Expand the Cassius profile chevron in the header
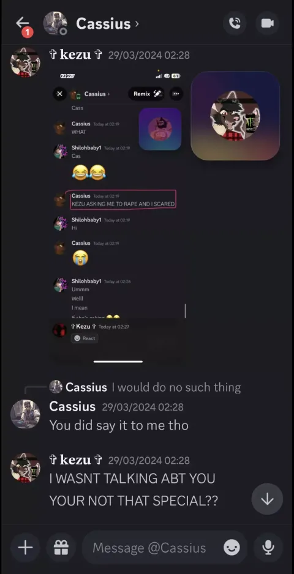This screenshot has width=294, height=574. pyautogui.click(x=137, y=24)
